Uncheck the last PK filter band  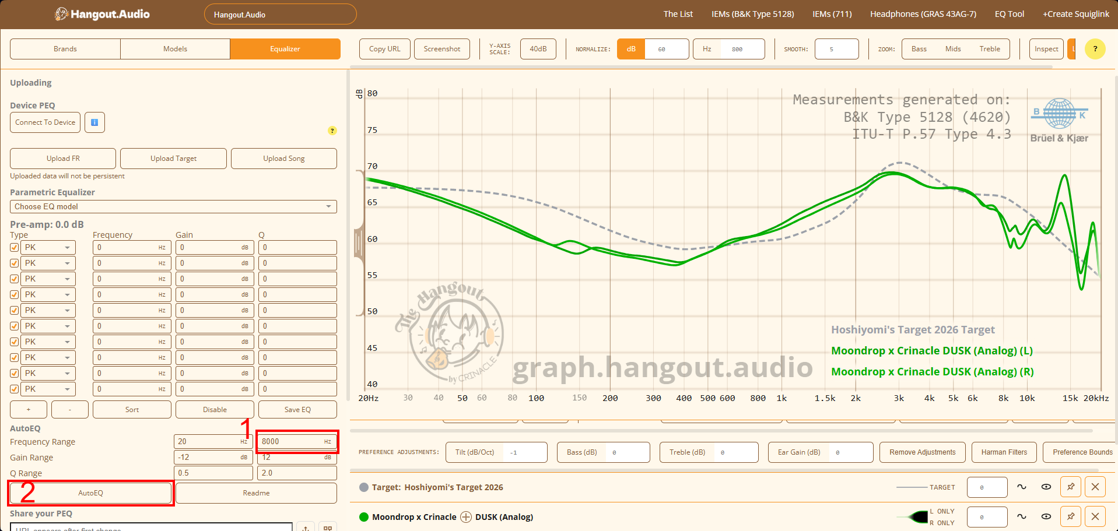coord(14,389)
